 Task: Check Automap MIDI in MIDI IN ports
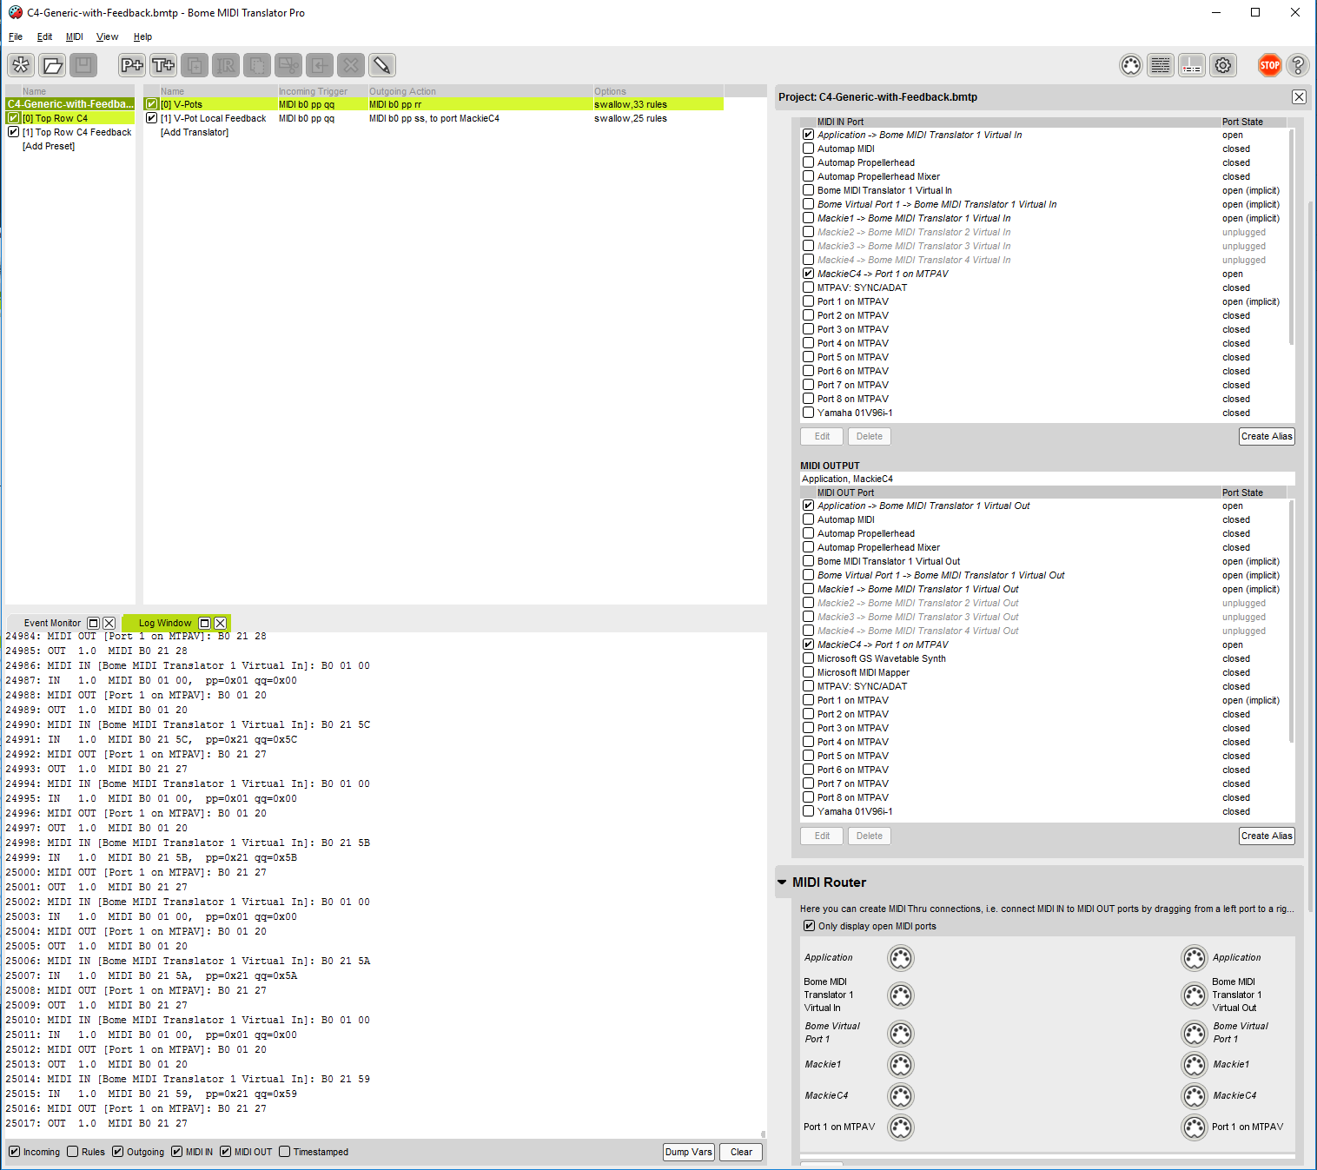(809, 149)
